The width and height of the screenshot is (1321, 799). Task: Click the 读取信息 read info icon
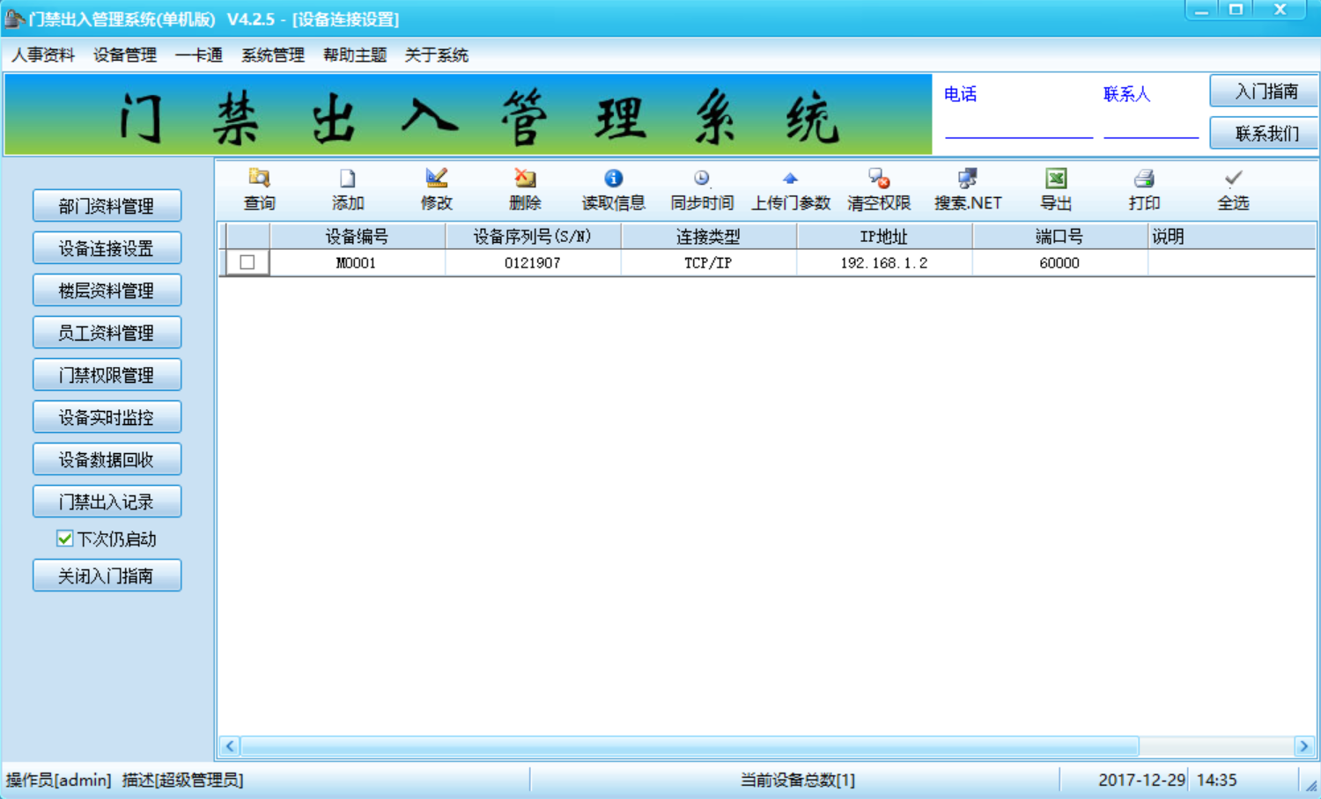click(613, 179)
